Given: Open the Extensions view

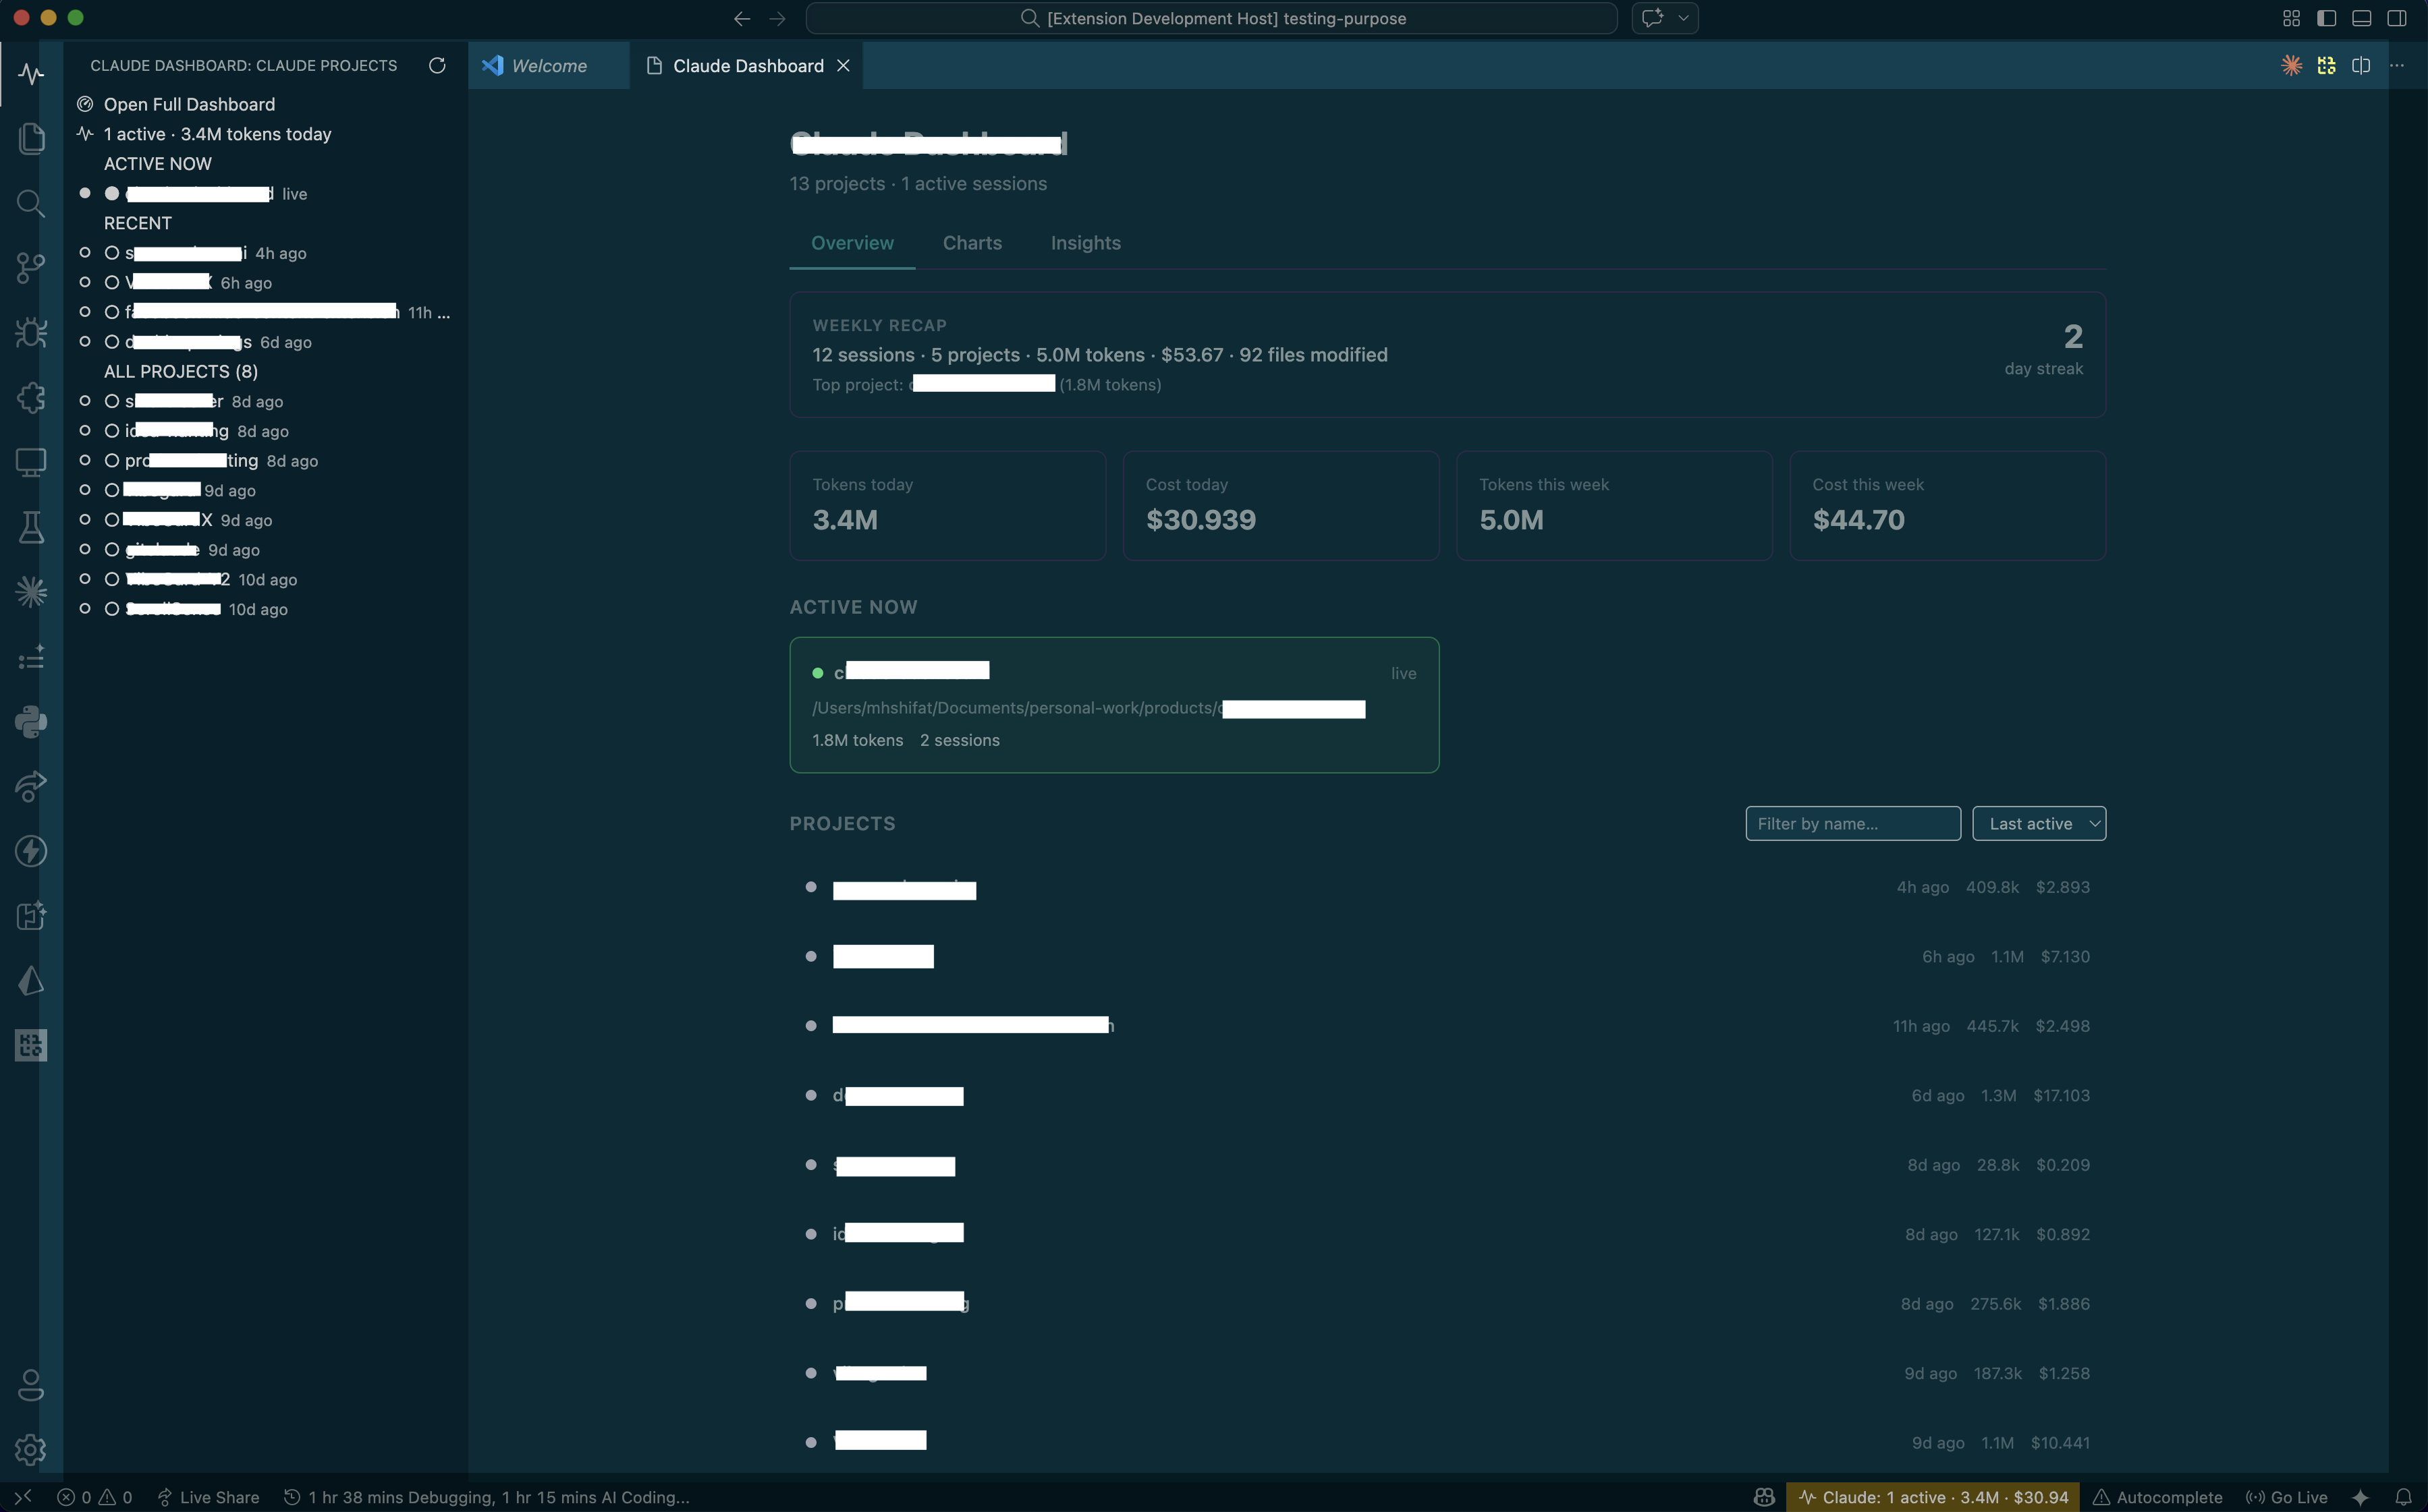Looking at the screenshot, I should point(30,397).
